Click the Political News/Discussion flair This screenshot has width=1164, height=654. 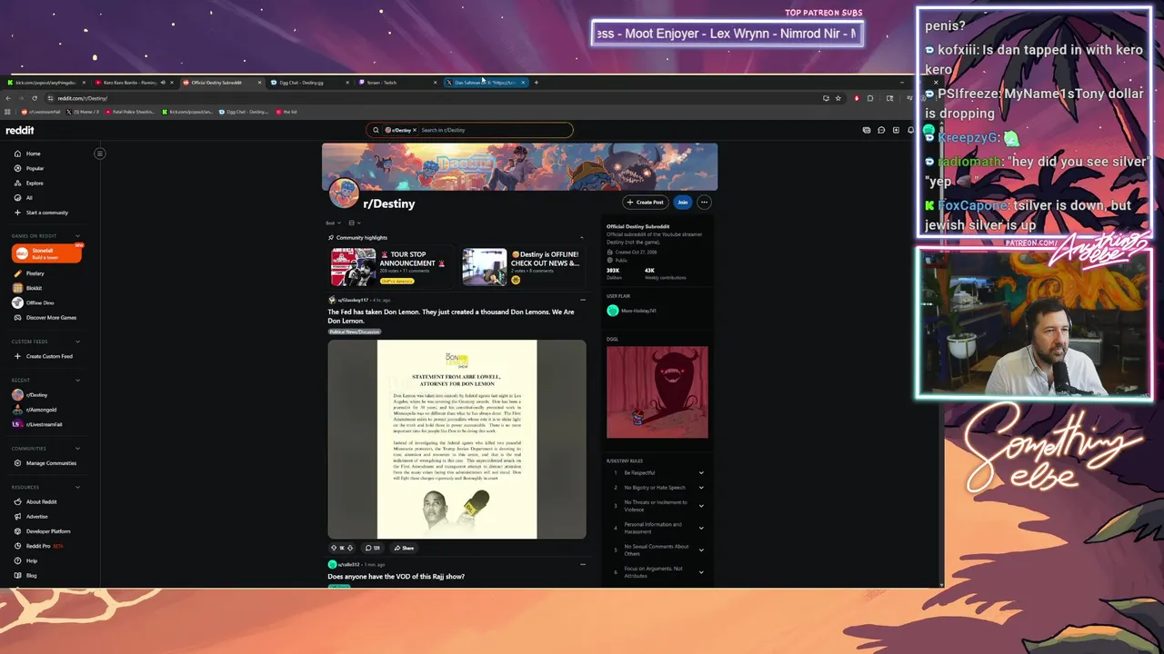355,332
